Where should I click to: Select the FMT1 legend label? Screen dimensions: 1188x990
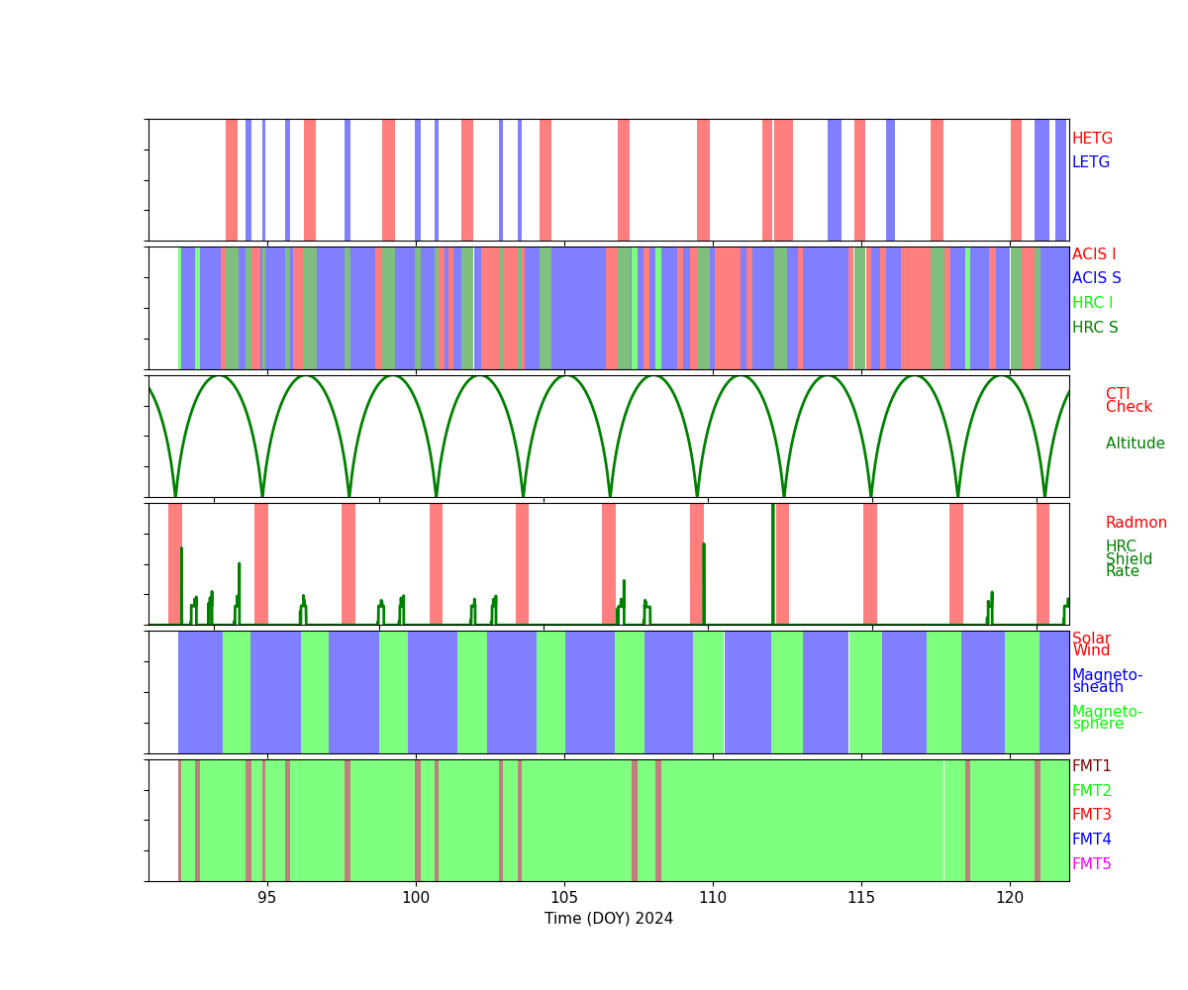coord(1091,766)
